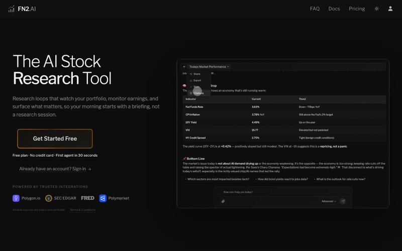Click suggestion 'Which sectors are most impacted besides tech?'
The image size is (402, 251).
click(x=218, y=179)
